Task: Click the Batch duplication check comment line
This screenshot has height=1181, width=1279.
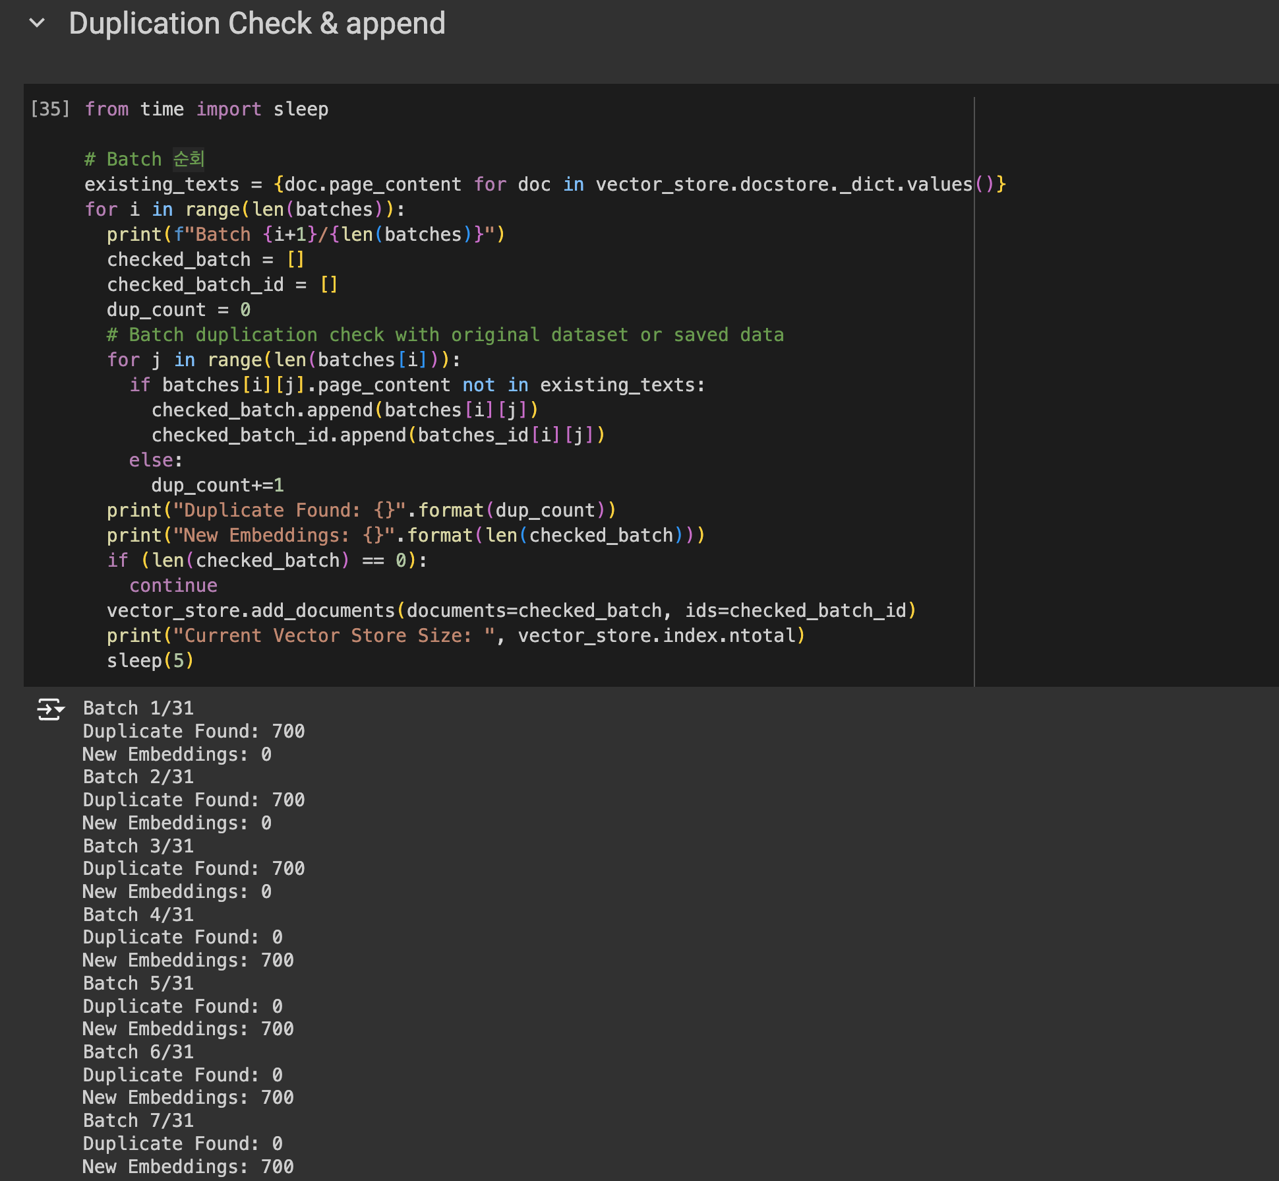Action: tap(445, 335)
